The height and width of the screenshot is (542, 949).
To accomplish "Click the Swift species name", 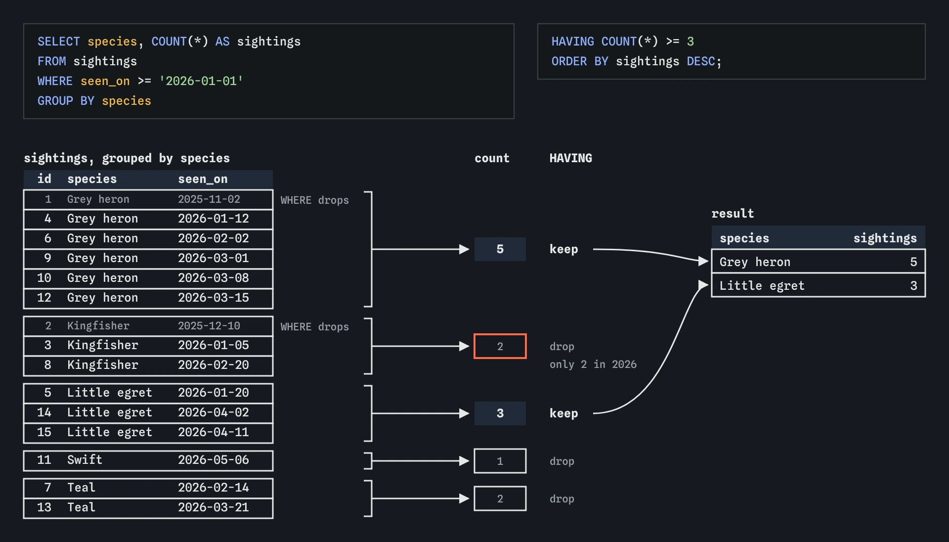I will pos(85,460).
